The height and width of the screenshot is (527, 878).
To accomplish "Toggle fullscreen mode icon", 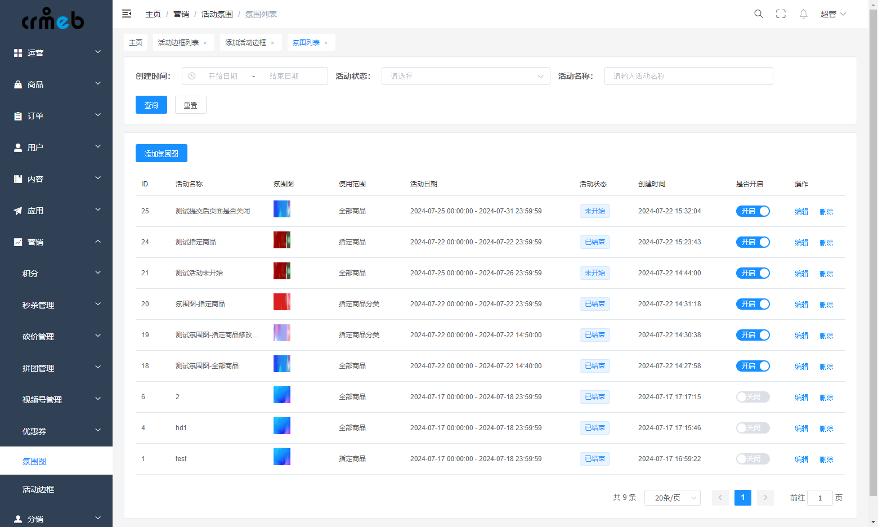I will point(781,14).
